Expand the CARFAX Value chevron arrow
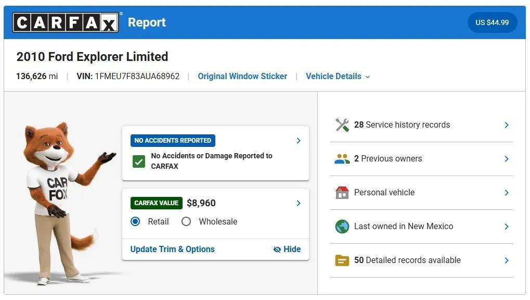530x300 pixels. coord(299,203)
